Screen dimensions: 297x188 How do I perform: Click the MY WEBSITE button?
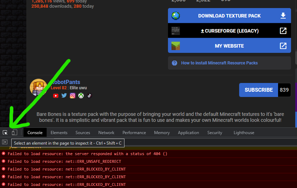[x=229, y=46]
